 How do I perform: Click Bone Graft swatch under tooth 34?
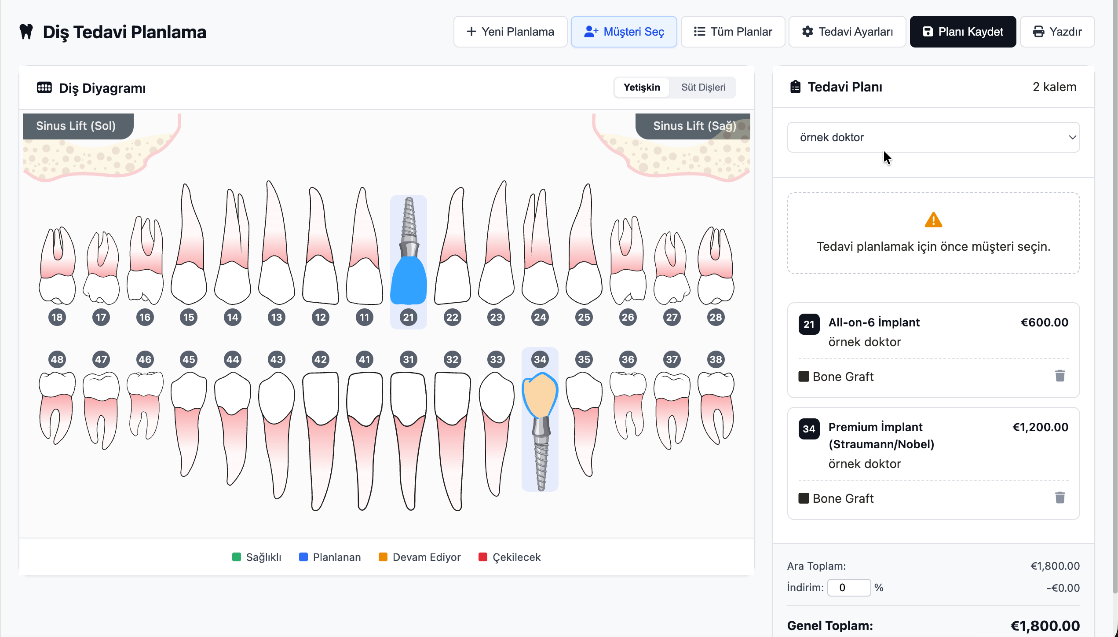click(x=804, y=498)
